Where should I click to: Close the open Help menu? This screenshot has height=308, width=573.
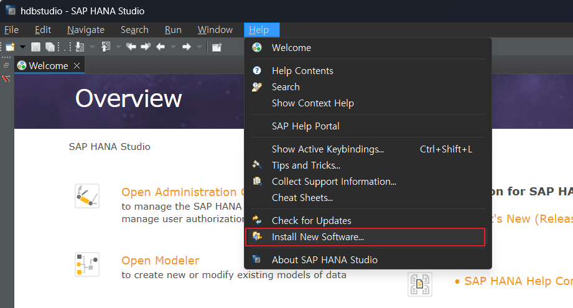click(262, 30)
